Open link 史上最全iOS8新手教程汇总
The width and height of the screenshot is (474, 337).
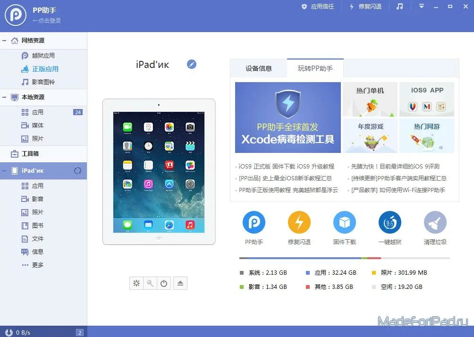(x=285, y=178)
